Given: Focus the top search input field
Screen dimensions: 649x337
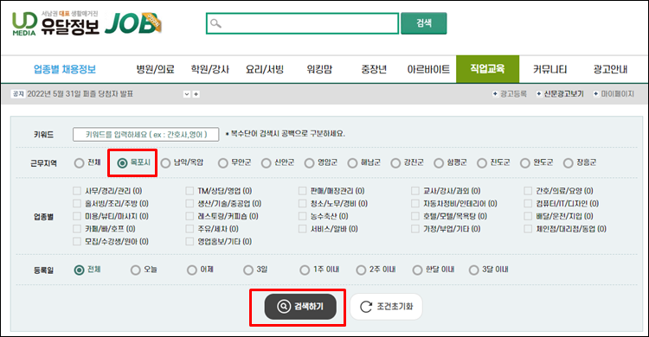Looking at the screenshot, I should (x=302, y=23).
